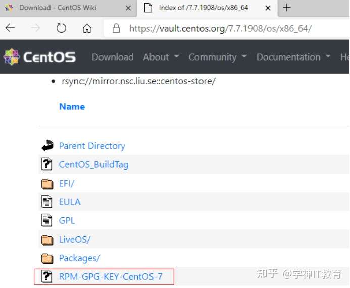
Task: Click the EFI folder icon
Action: 47,184
